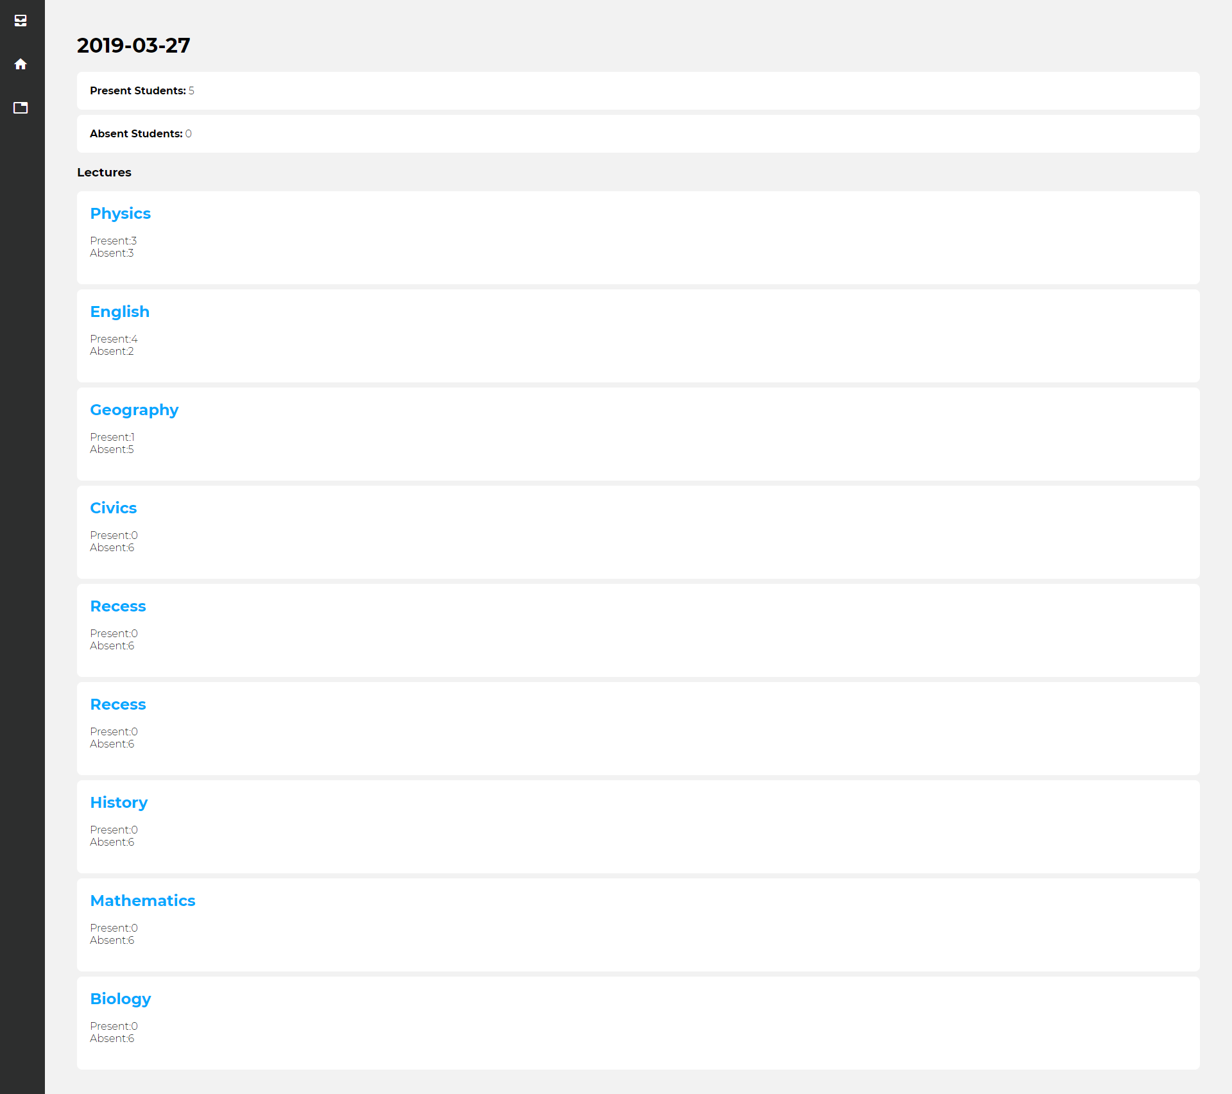
Task: View the Mathematics lecture
Action: pyautogui.click(x=142, y=901)
